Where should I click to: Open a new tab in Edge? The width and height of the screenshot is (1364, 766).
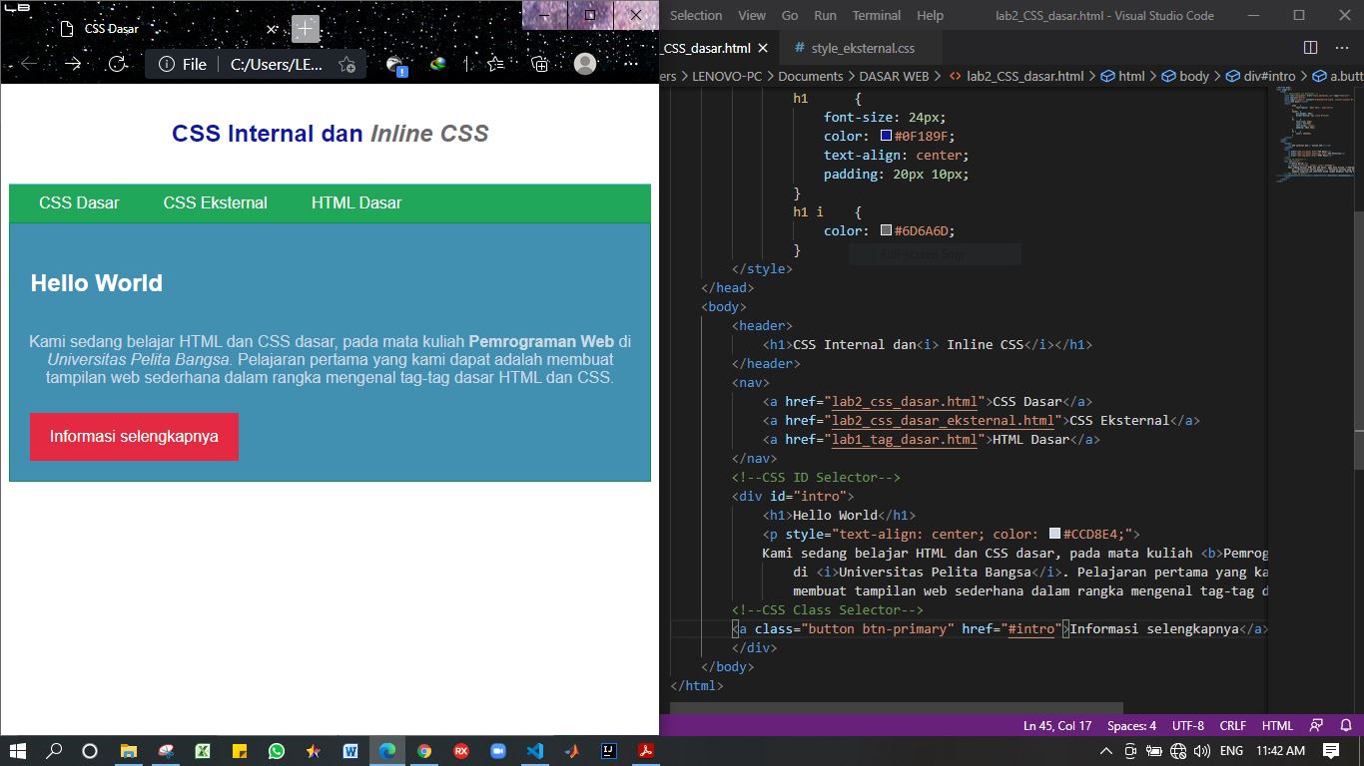305,28
